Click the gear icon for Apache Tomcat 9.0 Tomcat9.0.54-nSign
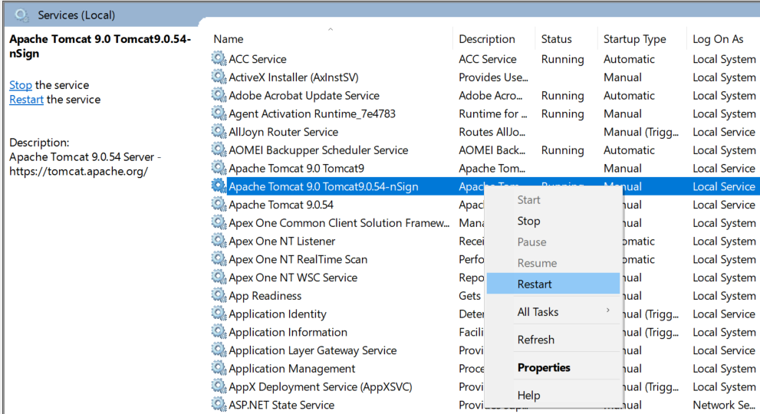 tap(219, 186)
